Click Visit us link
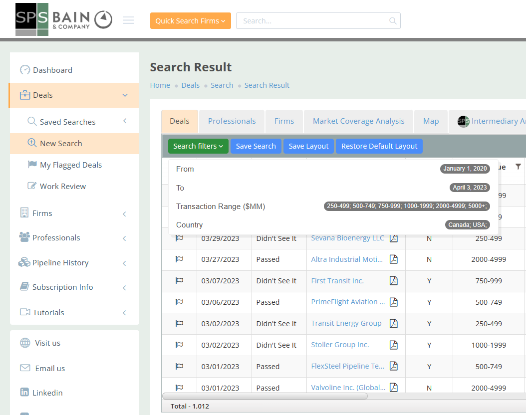The width and height of the screenshot is (526, 415). [47, 343]
